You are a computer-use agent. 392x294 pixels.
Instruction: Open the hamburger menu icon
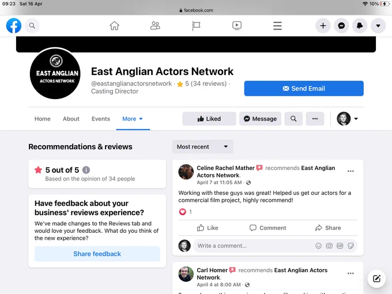(x=277, y=26)
